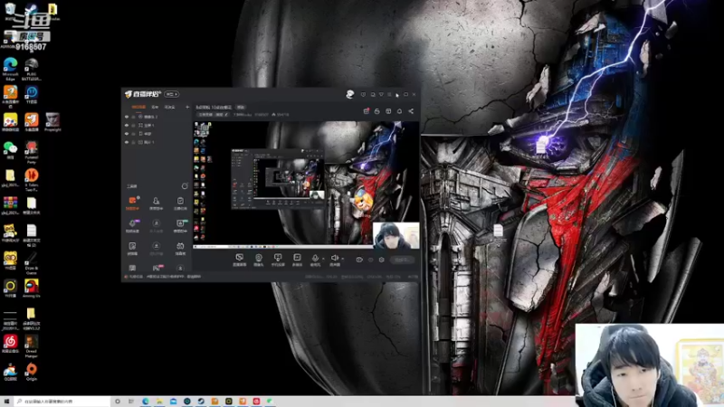This screenshot has width=724, height=407.
Task: Open Among Us desktop shortcut
Action: pyautogui.click(x=32, y=289)
